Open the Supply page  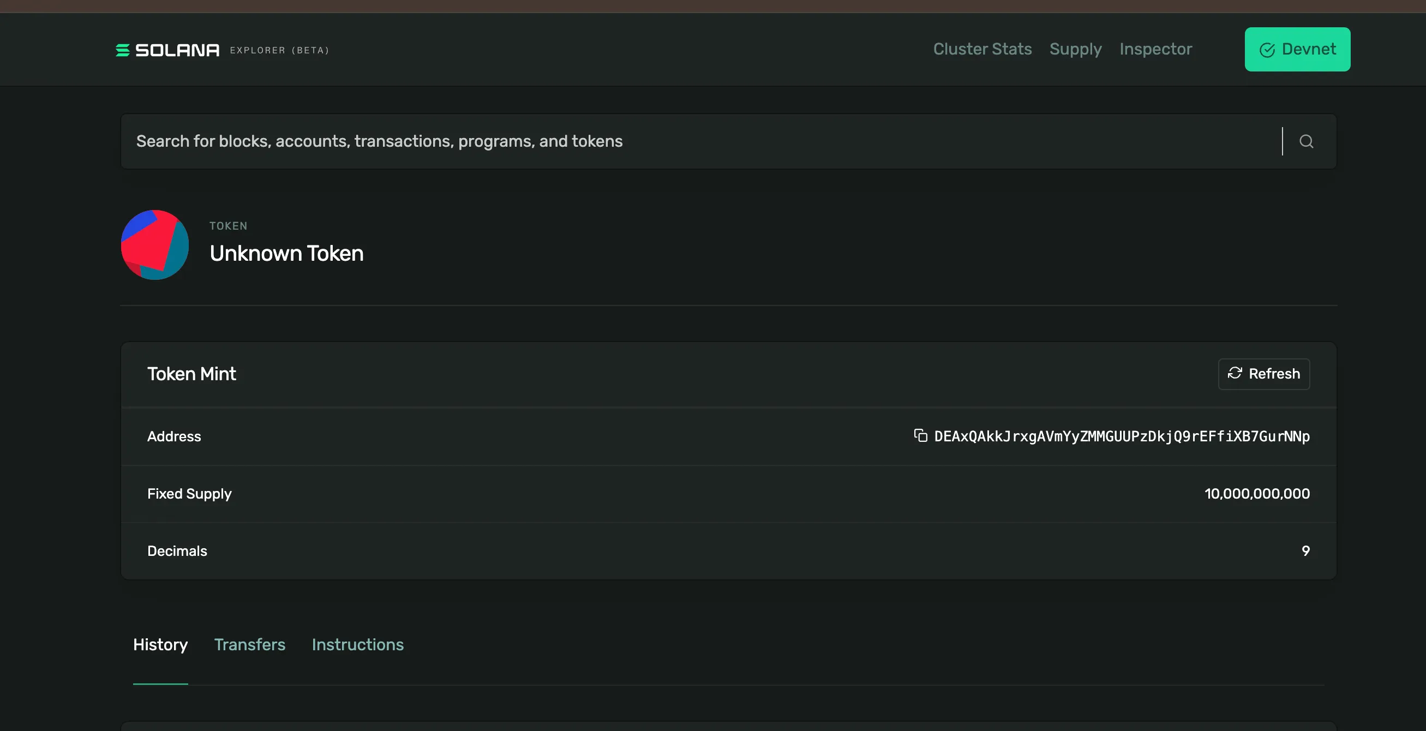(x=1075, y=49)
